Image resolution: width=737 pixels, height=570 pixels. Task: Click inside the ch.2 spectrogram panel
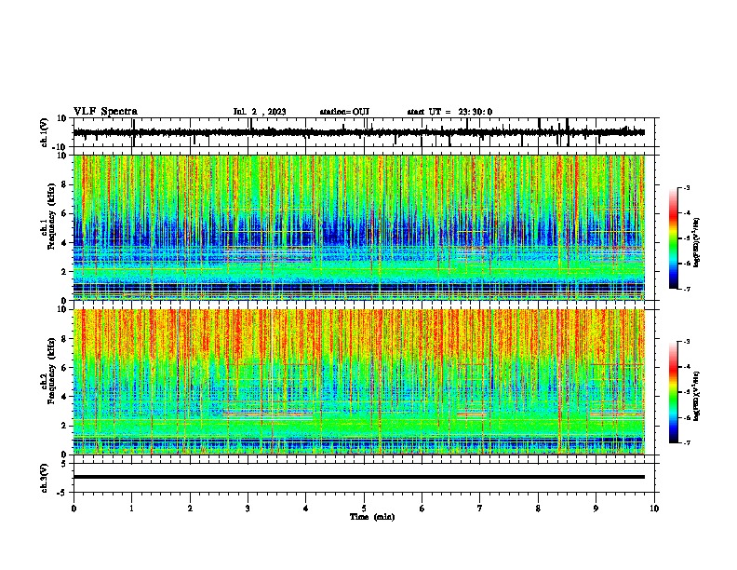[x=359, y=382]
